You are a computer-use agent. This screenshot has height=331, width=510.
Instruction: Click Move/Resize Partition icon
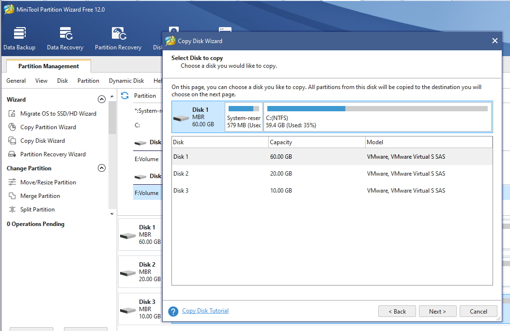[12, 182]
